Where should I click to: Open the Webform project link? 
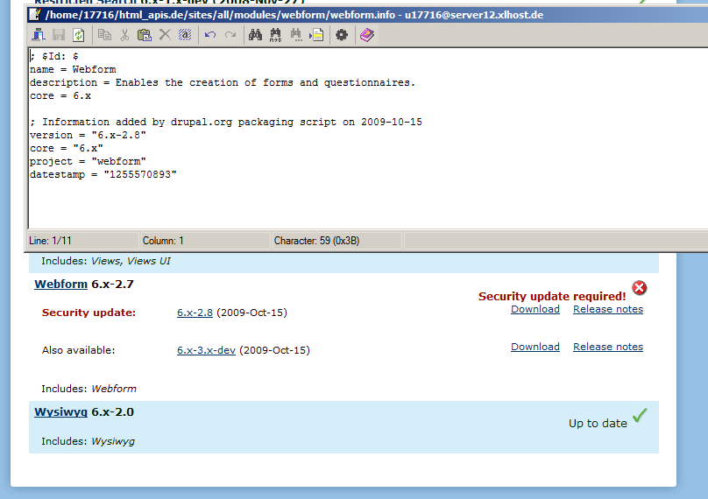click(61, 285)
